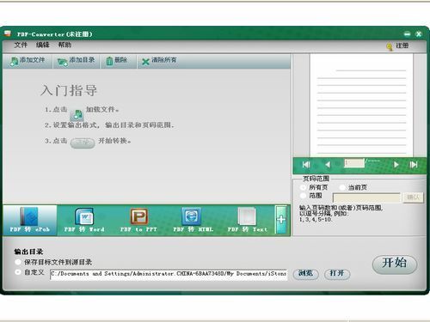Select PDF 转 ePub conversion format
Viewport: 430px width, 322px height.
tap(29, 220)
